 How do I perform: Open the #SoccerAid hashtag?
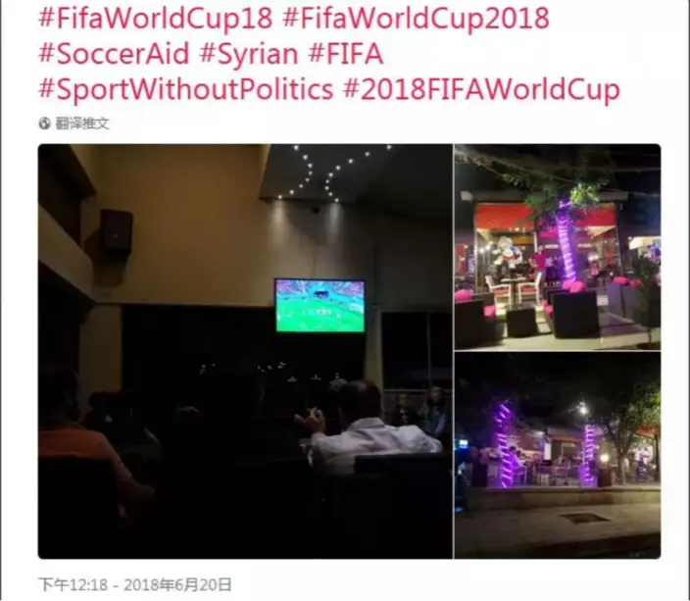coord(114,54)
